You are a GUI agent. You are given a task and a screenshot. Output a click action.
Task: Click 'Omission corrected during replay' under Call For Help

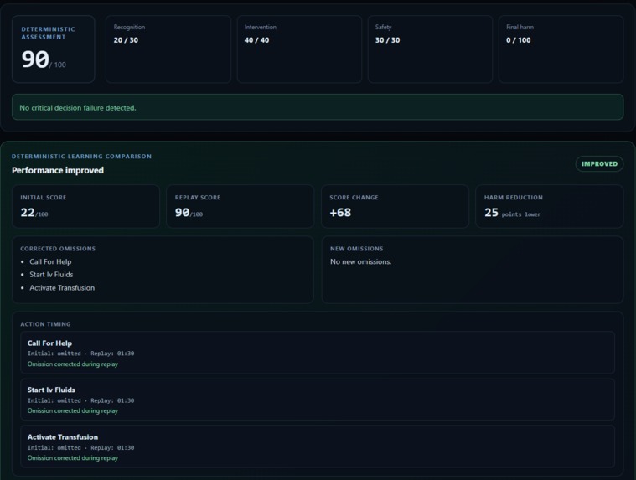coord(73,364)
